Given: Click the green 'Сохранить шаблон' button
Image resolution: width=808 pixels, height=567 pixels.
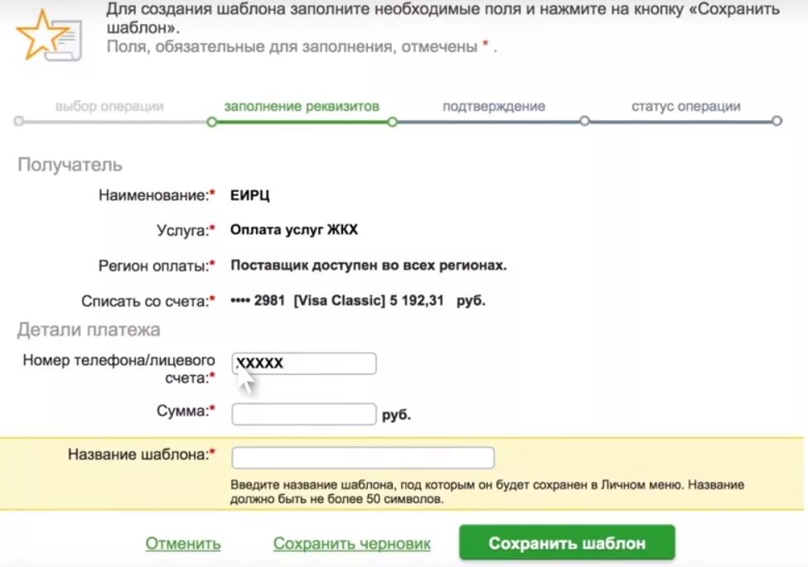Looking at the screenshot, I should [567, 543].
